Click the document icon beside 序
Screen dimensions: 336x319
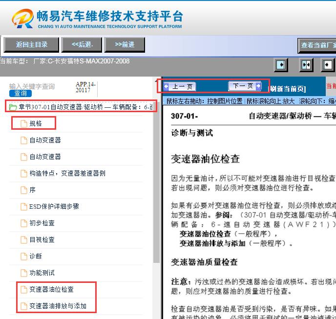[24, 190]
